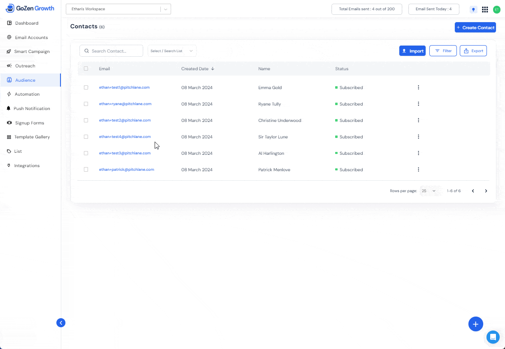Click the Template Gallery grid icon
This screenshot has height=349, width=505.
(9, 137)
